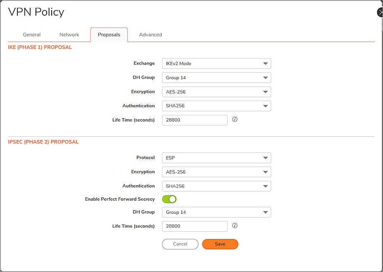The image size is (383, 272).
Task: View the Phase 2 Life Time info icon
Action: click(235, 226)
